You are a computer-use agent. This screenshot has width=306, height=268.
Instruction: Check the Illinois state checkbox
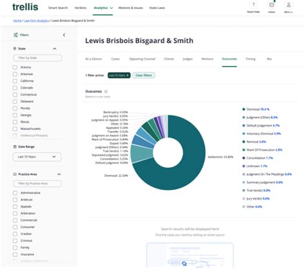click(15, 122)
